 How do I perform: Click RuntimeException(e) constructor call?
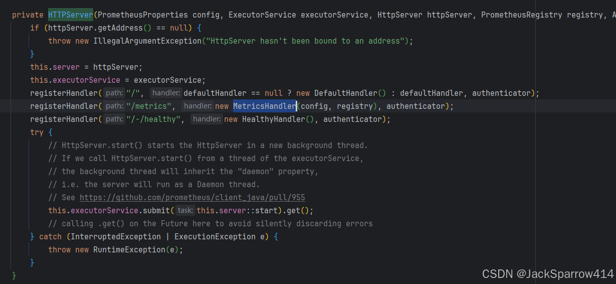[136, 250]
